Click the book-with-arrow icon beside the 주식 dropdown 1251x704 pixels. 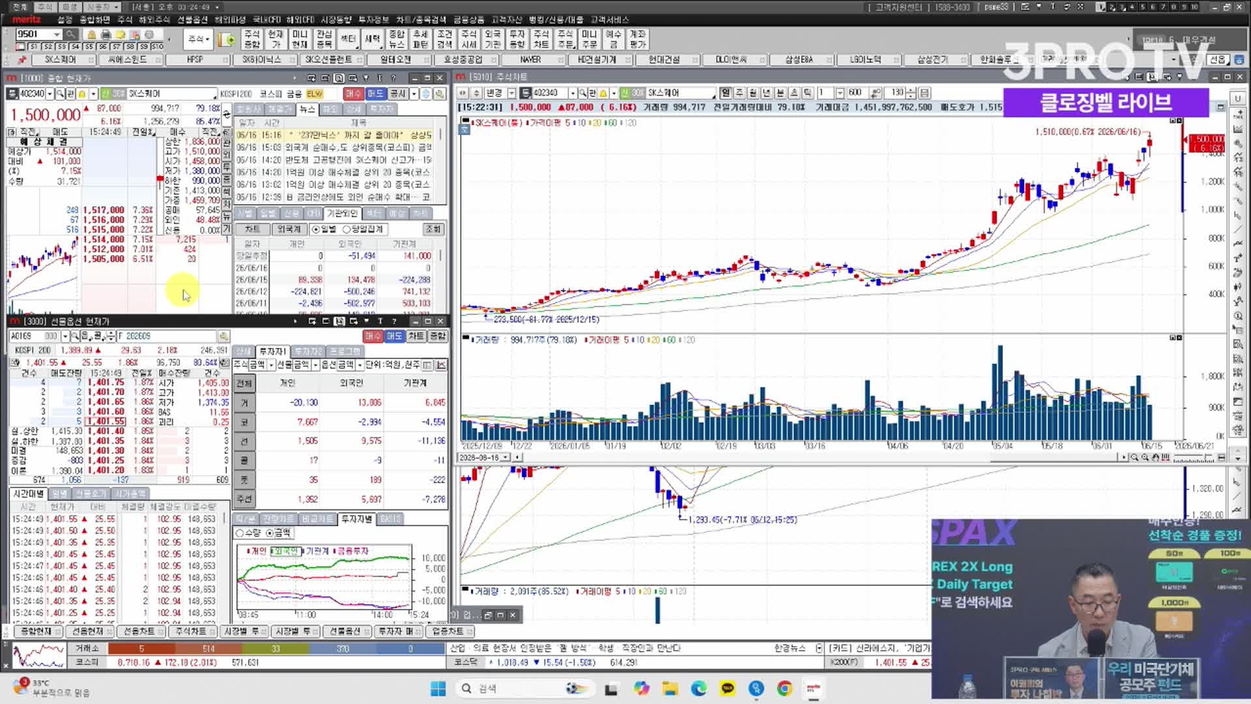click(227, 40)
